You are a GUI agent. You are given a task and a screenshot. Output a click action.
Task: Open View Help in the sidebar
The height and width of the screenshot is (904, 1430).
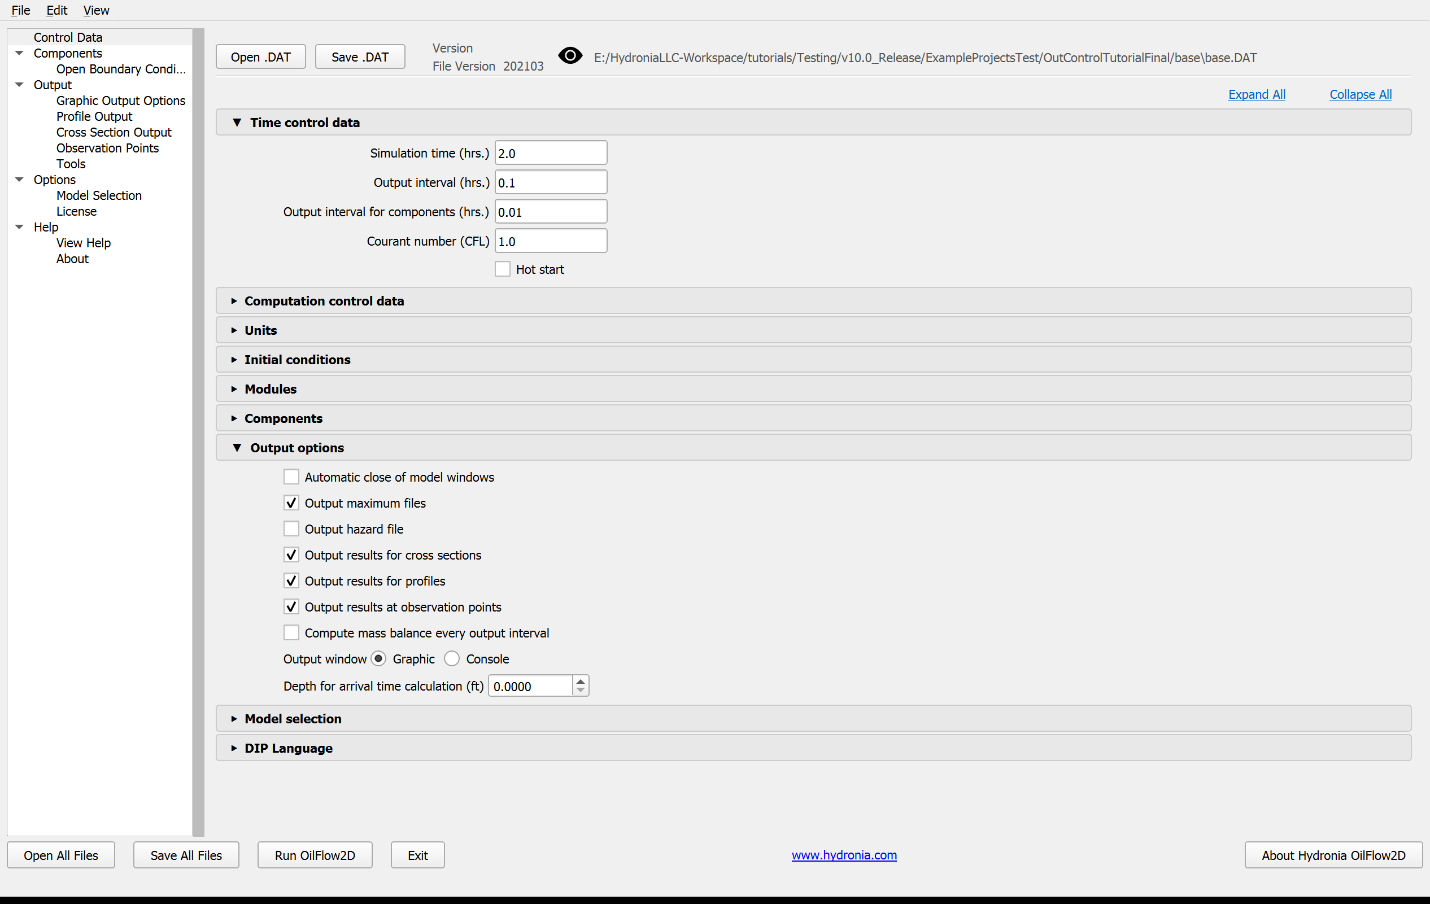(x=84, y=243)
